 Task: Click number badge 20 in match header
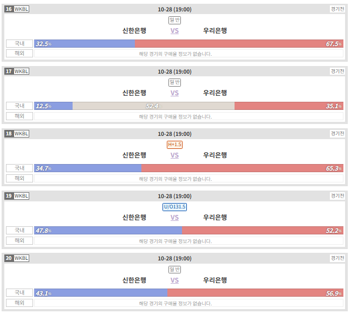9,258
